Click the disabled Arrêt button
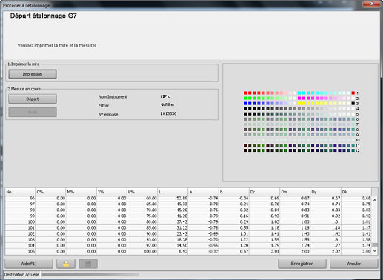The image size is (383, 280). point(33,113)
